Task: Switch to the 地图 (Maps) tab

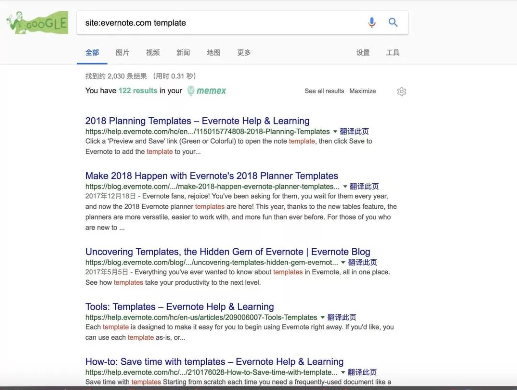Action: (214, 53)
